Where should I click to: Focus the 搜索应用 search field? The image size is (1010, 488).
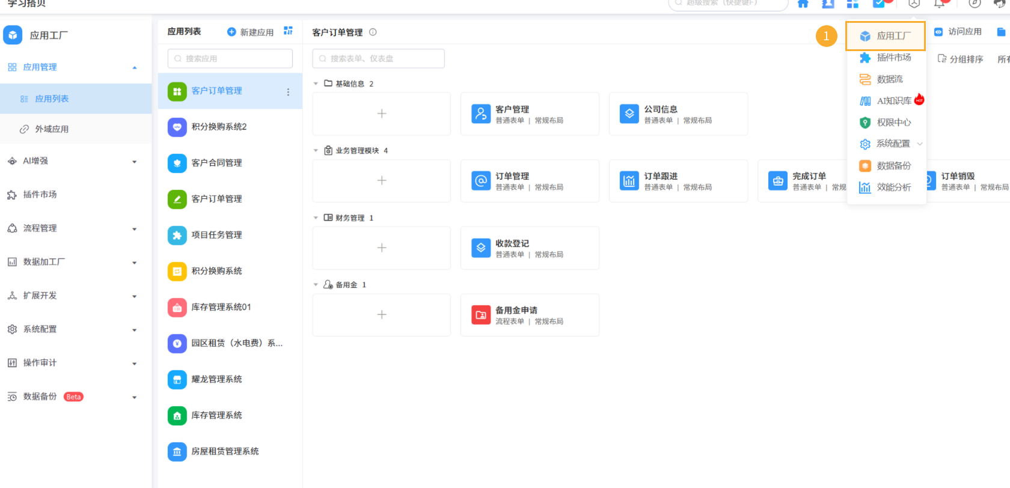pos(230,58)
